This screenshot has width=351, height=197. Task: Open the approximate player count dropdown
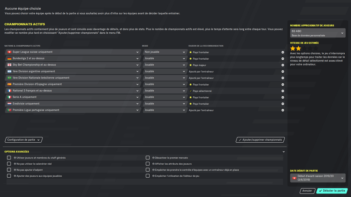[x=318, y=33]
